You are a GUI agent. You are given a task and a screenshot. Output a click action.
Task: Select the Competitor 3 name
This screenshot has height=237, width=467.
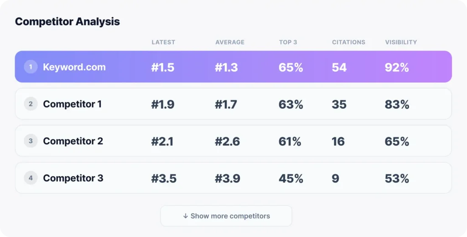(73, 178)
